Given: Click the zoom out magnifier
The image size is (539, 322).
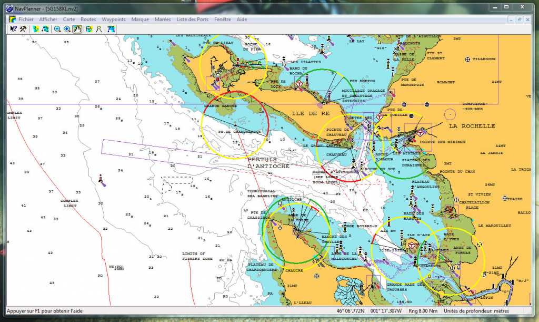Looking at the screenshot, I should pos(57,29).
